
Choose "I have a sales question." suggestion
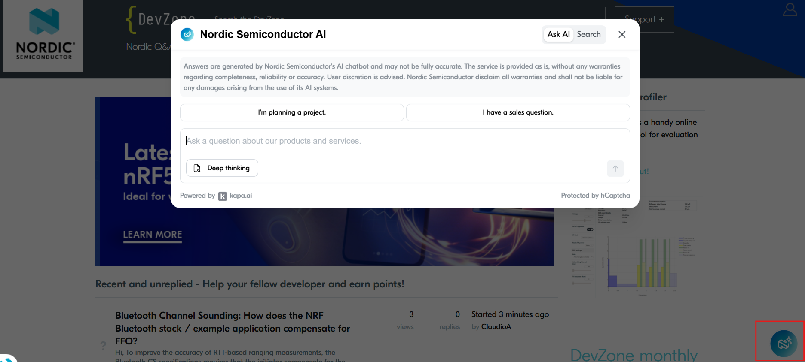pos(518,112)
